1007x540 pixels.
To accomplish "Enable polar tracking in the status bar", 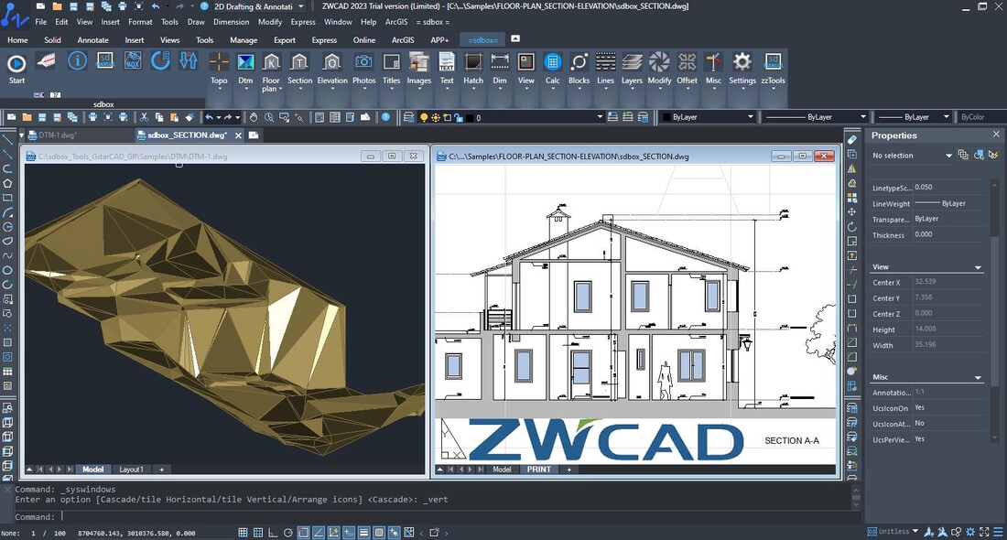I will [287, 532].
